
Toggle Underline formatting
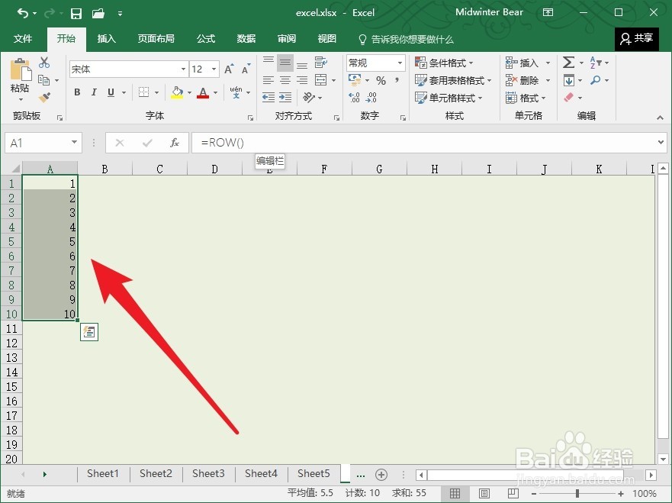click(x=111, y=92)
